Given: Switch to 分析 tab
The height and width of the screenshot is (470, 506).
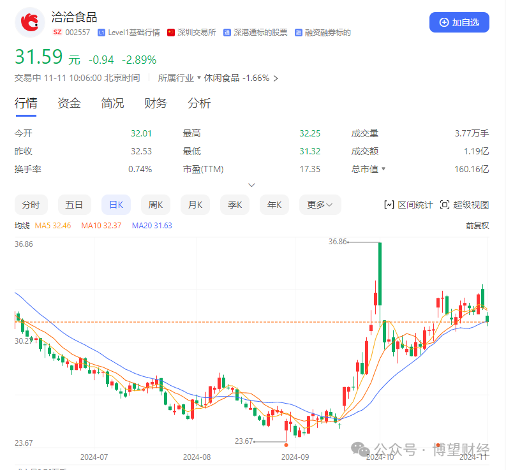Looking at the screenshot, I should coord(199,103).
